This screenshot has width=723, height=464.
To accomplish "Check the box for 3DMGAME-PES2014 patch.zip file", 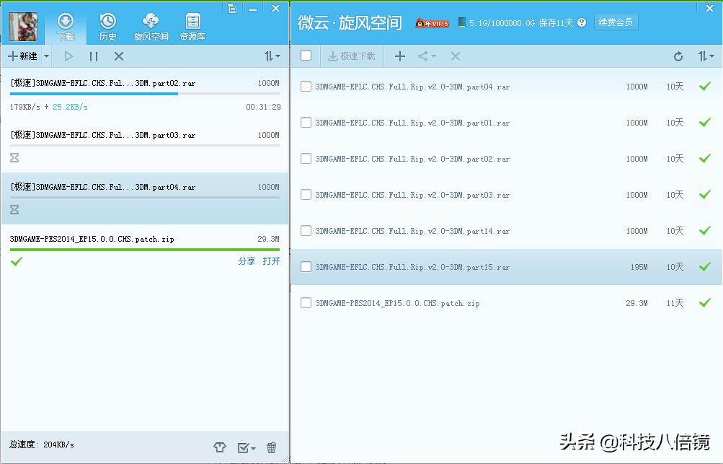I will [x=306, y=303].
